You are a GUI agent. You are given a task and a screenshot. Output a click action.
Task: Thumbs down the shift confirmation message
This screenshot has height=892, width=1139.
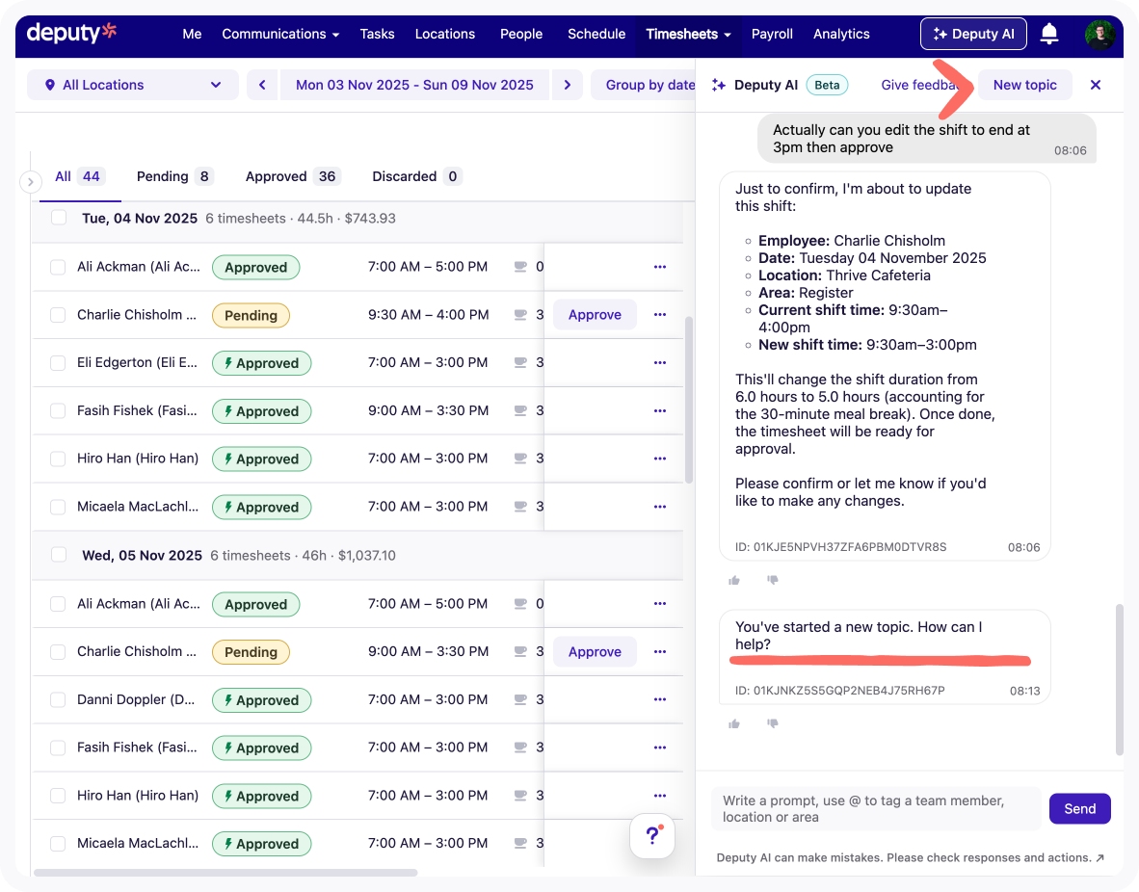coord(772,580)
